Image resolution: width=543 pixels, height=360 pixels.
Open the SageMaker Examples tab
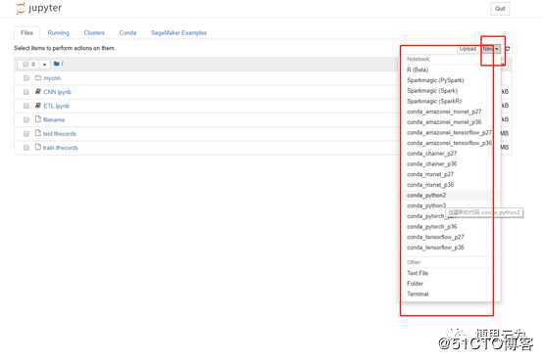178,33
